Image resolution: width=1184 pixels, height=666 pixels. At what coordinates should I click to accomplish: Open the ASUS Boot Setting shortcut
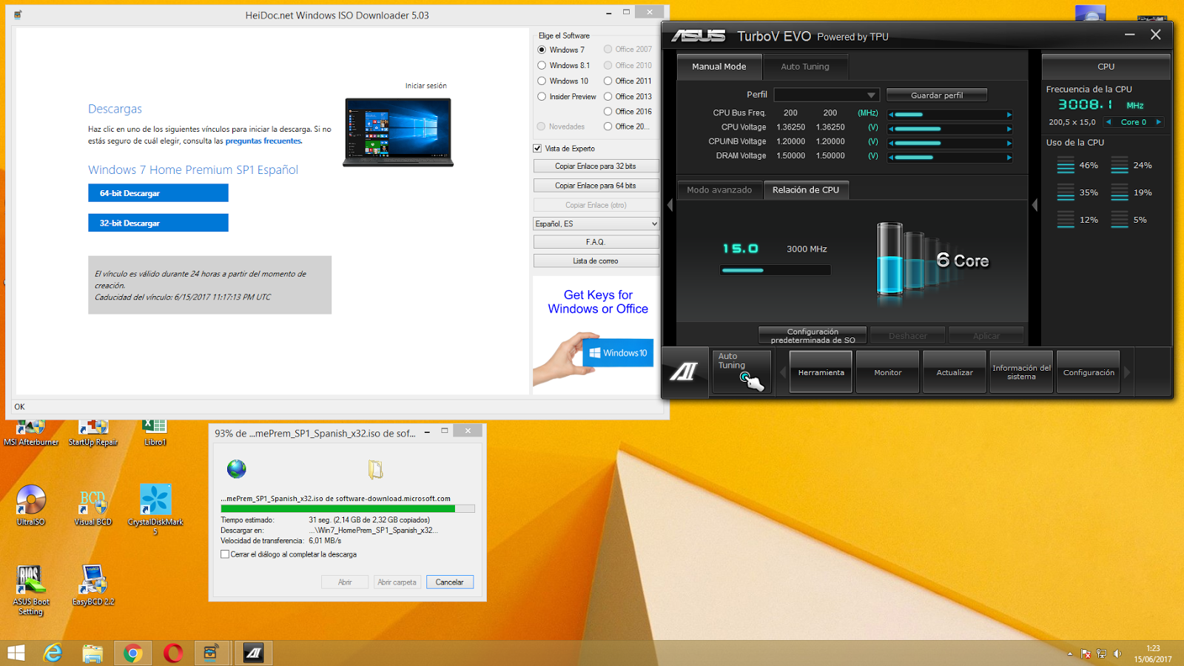click(31, 590)
